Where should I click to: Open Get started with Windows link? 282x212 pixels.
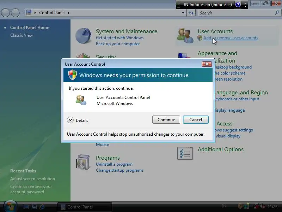coord(119,38)
